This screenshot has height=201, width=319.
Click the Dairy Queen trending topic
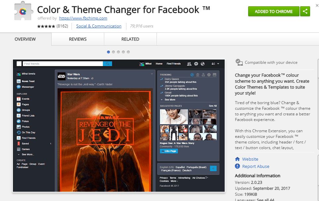tap(172, 79)
